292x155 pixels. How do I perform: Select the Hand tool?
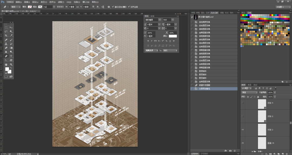coord(6,64)
